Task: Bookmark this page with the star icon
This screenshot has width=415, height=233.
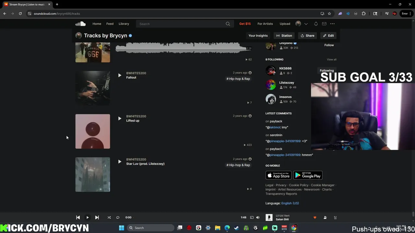Action: [x=329, y=14]
